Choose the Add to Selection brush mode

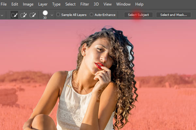pos(24,15)
